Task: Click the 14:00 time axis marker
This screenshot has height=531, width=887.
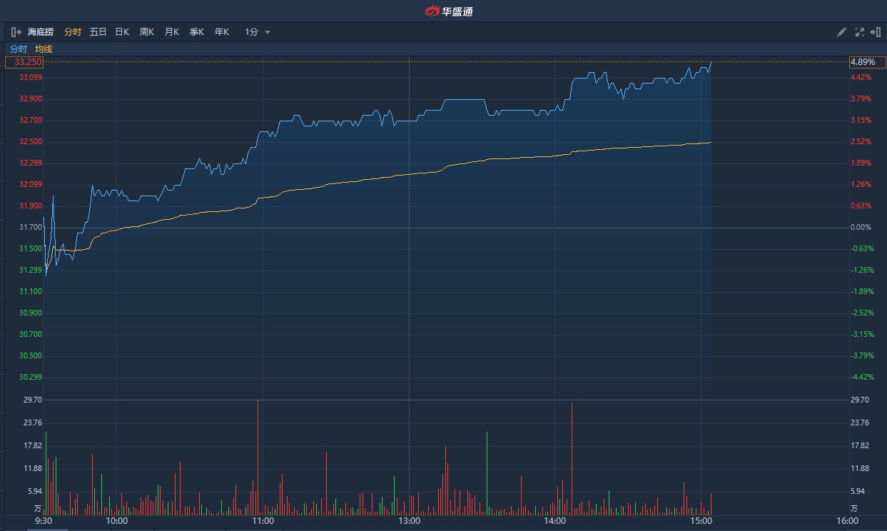Action: [x=554, y=521]
